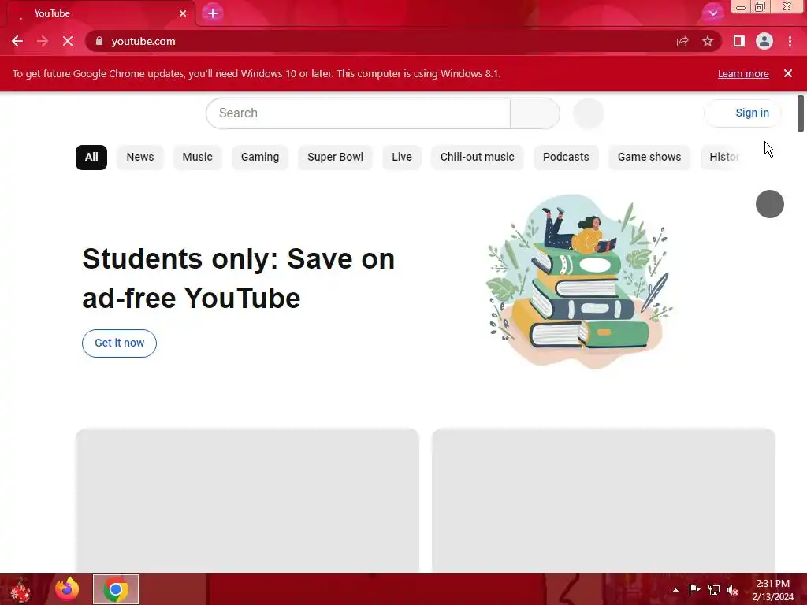
Task: Open the network tray icon
Action: click(714, 590)
